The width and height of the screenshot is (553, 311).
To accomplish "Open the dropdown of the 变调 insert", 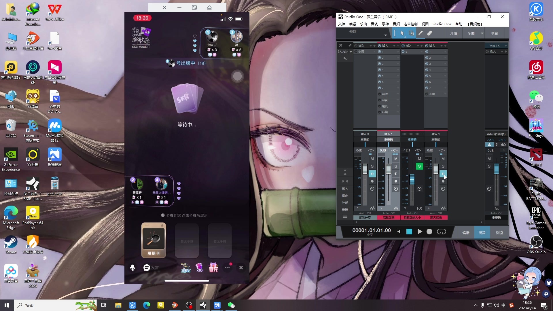I will click(x=374, y=52).
